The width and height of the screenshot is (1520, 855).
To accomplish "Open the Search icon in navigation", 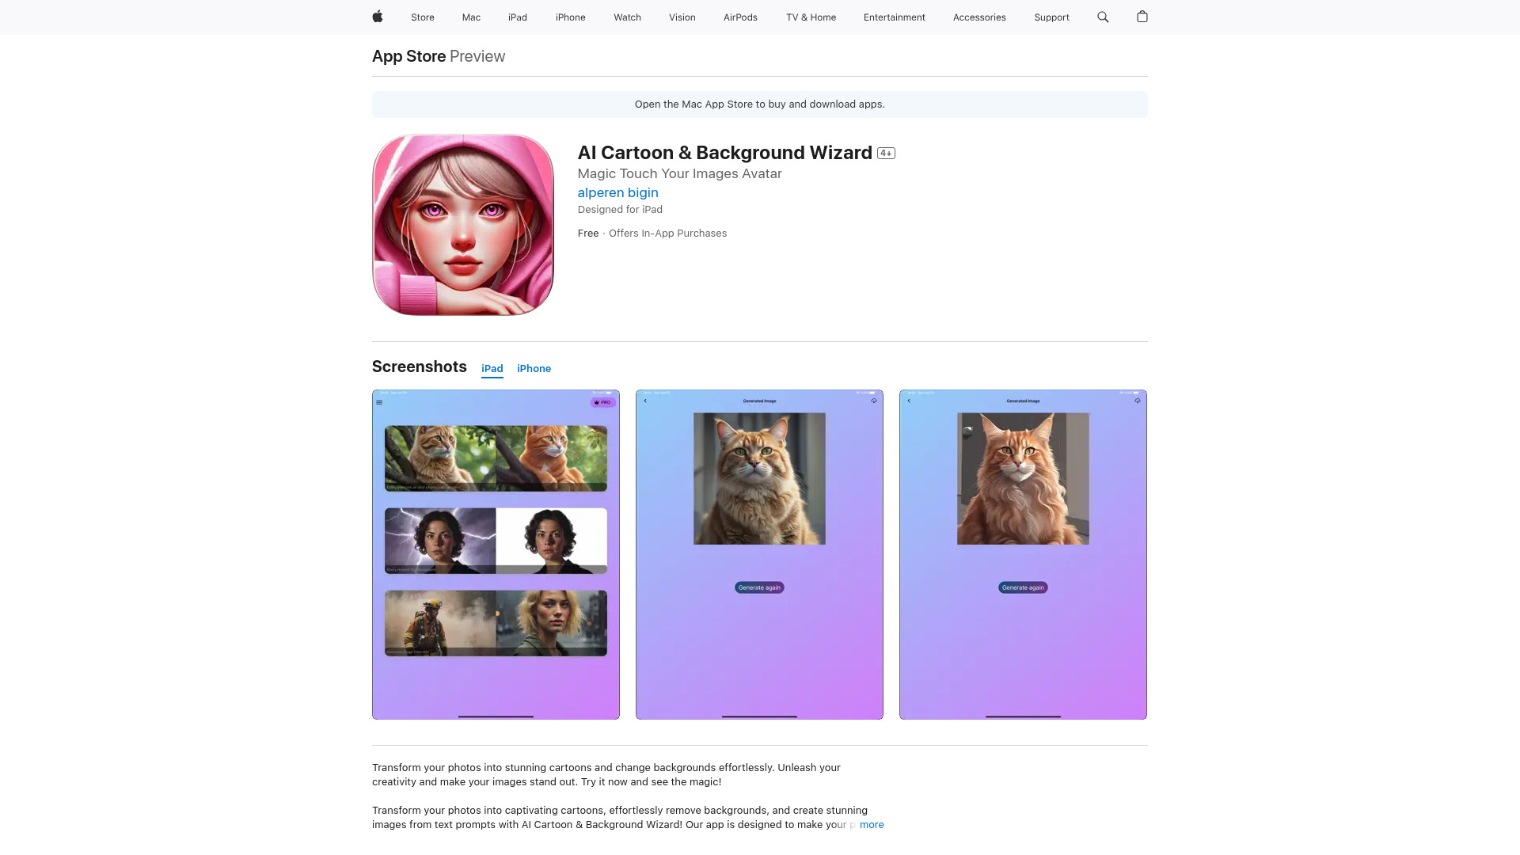I will click(x=1104, y=17).
